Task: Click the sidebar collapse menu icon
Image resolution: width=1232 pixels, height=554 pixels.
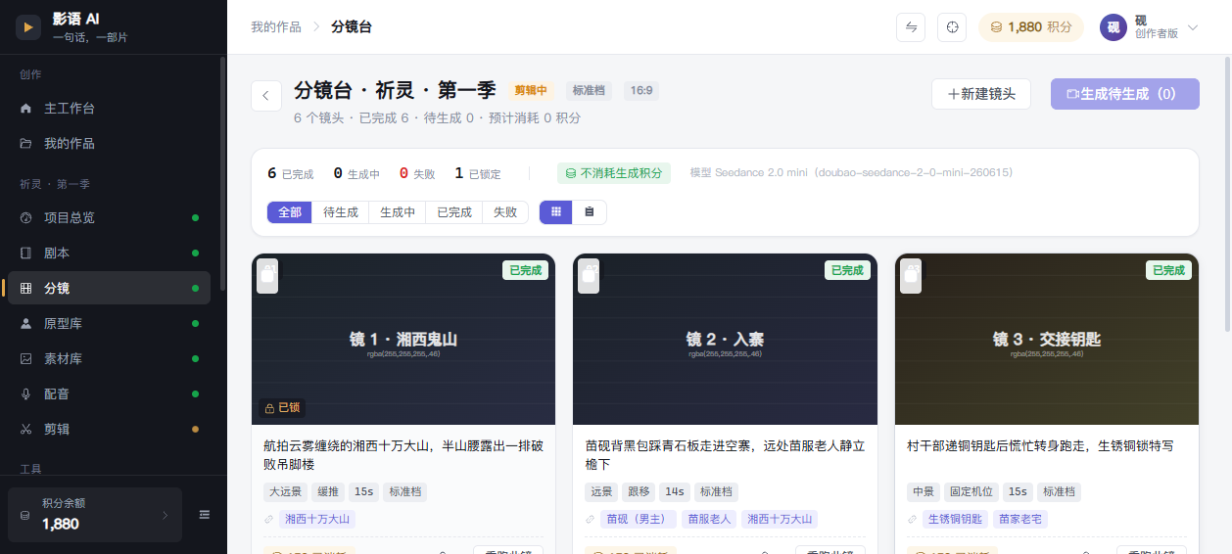Action: [x=205, y=515]
